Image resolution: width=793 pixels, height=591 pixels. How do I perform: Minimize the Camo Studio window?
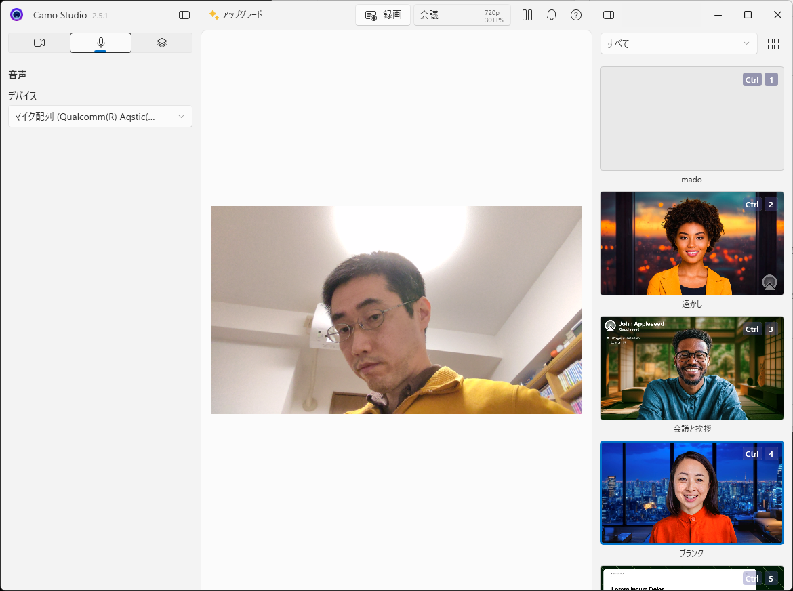(718, 15)
